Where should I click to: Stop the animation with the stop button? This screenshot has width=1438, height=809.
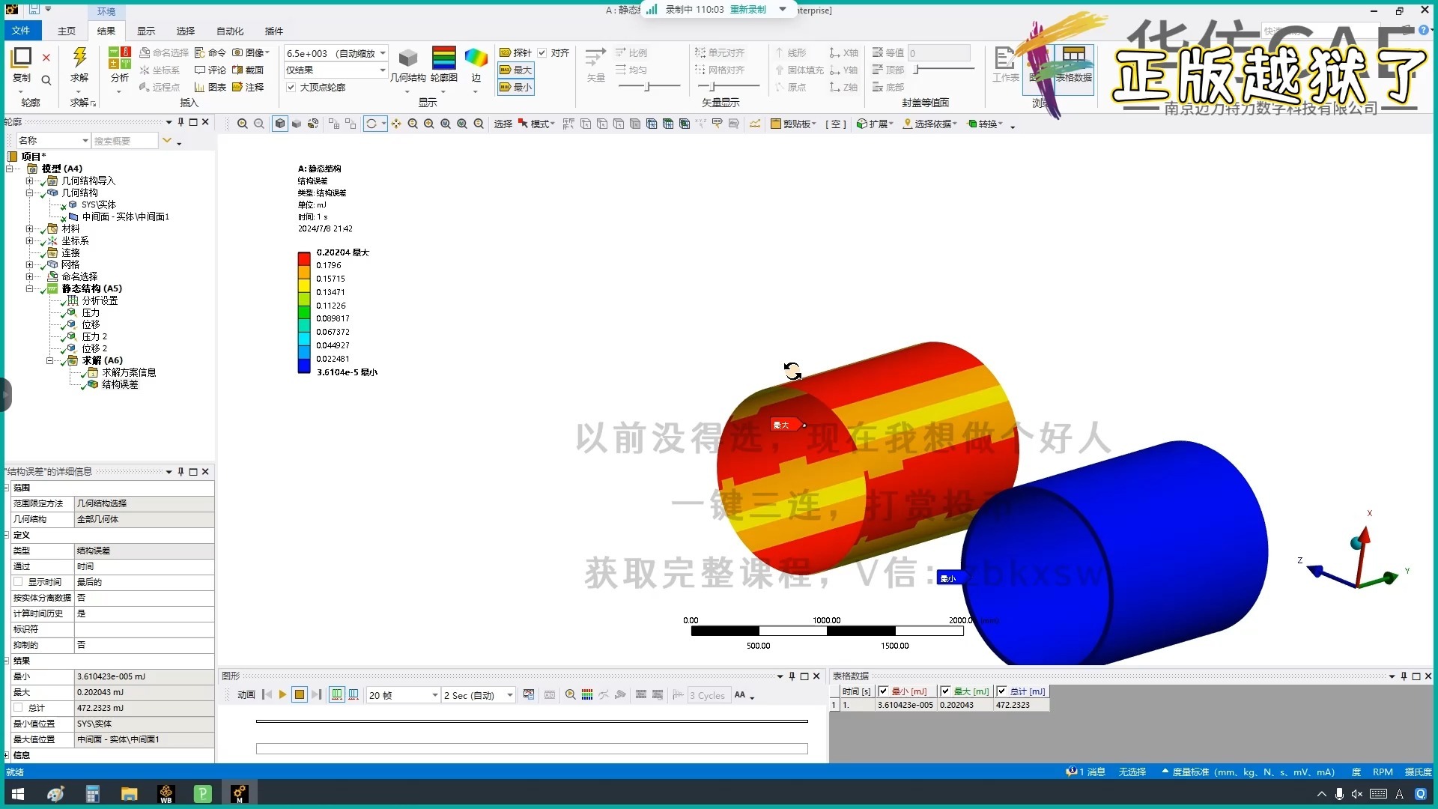tap(299, 695)
